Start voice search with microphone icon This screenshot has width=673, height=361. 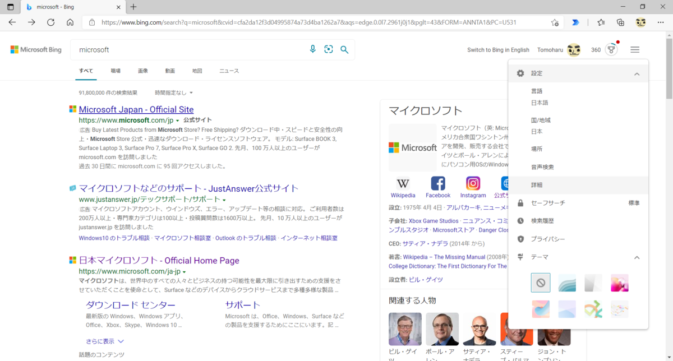pos(313,49)
